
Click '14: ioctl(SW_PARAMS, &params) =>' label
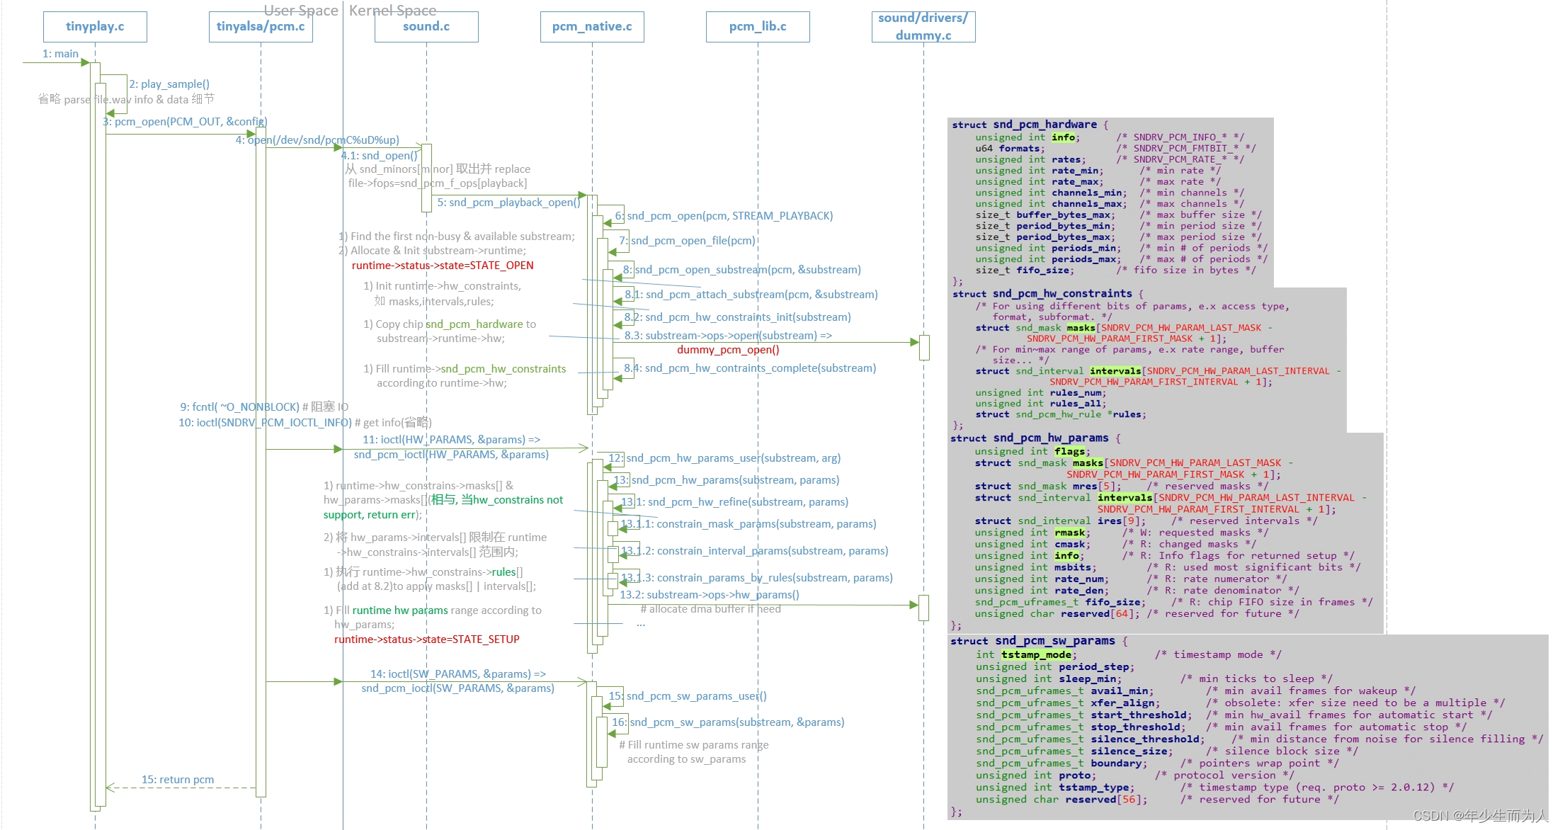tap(458, 674)
